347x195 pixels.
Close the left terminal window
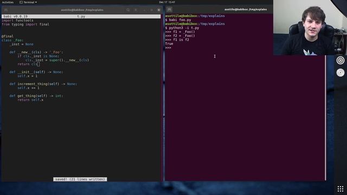159,10
